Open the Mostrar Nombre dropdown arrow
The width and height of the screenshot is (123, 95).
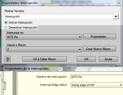click(x=116, y=16)
